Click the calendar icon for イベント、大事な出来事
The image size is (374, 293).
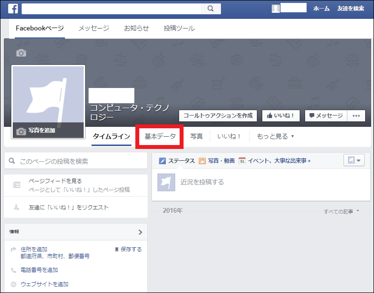point(242,161)
